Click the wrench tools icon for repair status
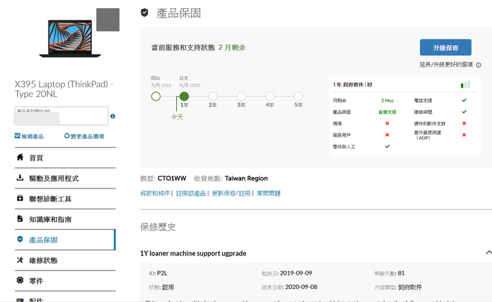Viewport: 492px width, 302px height. point(20,260)
